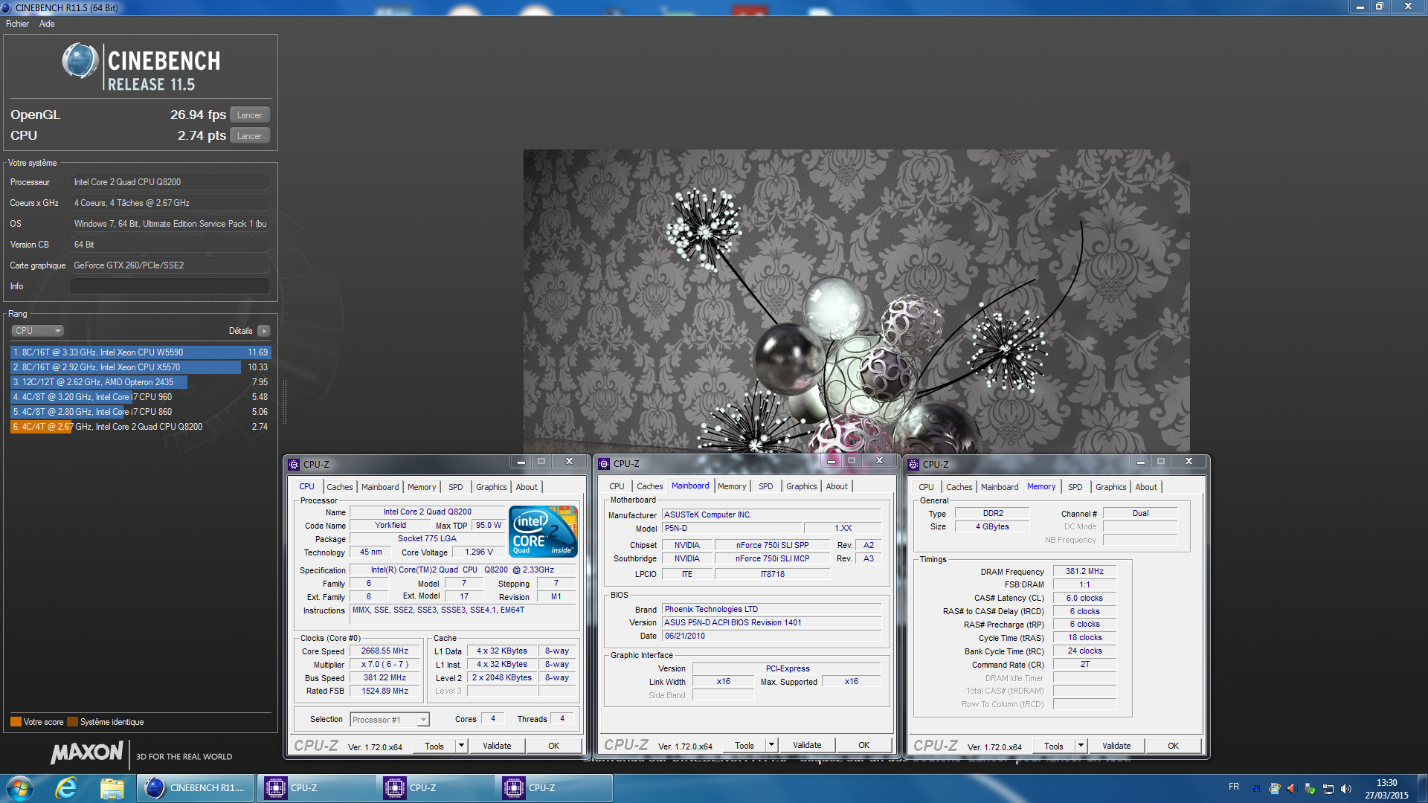Open Windows Explorer folder icon on taskbar

(x=112, y=788)
